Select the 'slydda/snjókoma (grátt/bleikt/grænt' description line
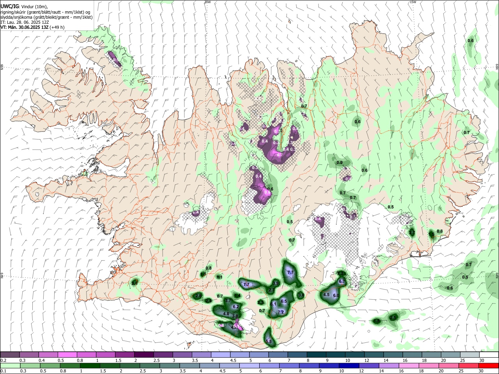This screenshot has width=499, height=374. (x=46, y=17)
